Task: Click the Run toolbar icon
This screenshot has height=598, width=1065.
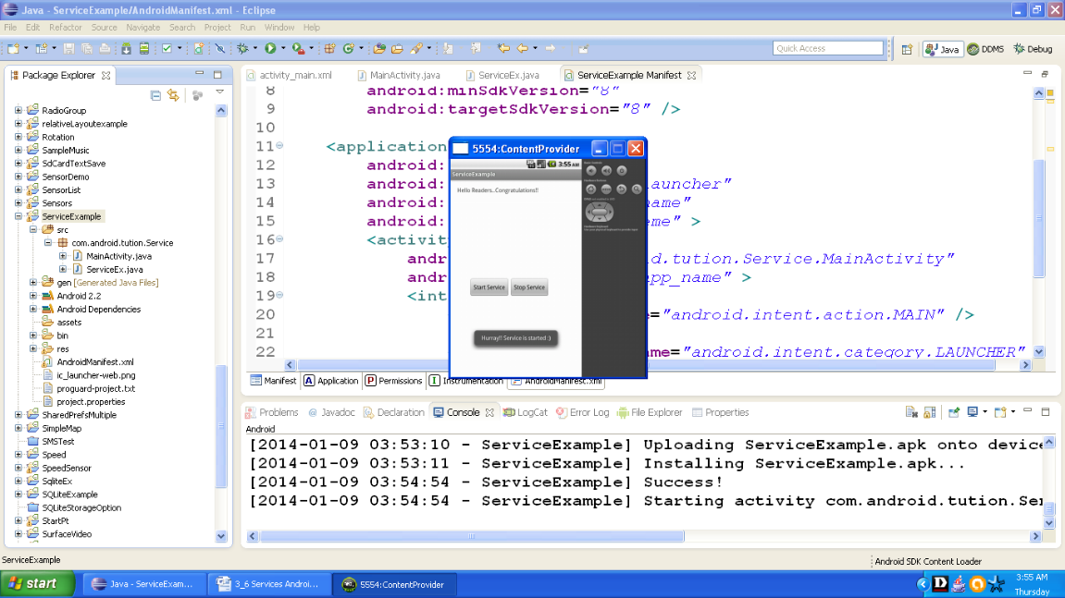Action: (269, 47)
